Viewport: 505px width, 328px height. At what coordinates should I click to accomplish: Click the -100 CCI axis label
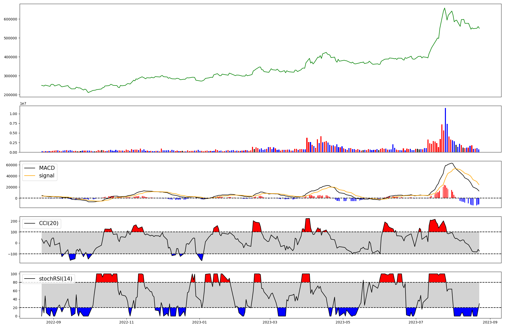point(12,254)
